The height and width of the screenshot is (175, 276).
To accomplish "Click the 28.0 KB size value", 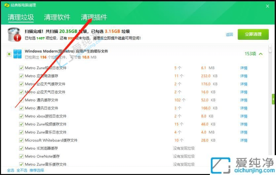I will 208,140.
